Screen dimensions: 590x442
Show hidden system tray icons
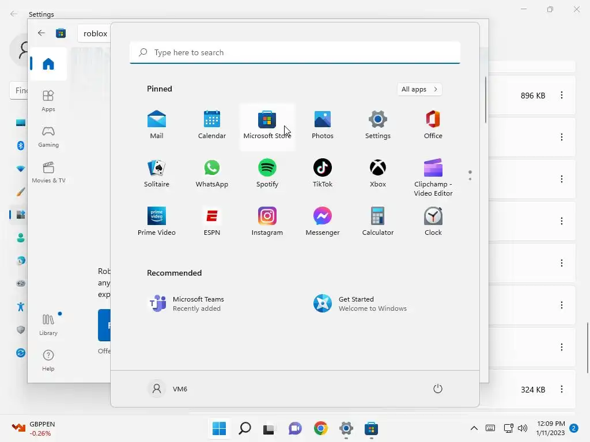click(474, 428)
